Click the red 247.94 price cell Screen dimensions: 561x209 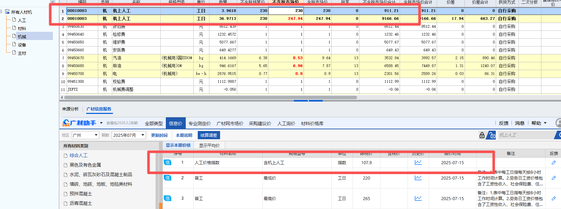[286, 18]
